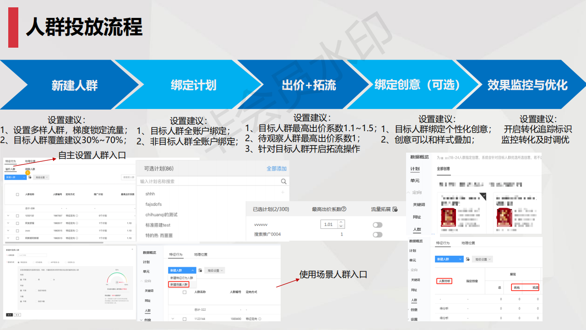Open 新建人群 dropdown in the 人群分析 panel
586x330 pixels.
point(449,259)
